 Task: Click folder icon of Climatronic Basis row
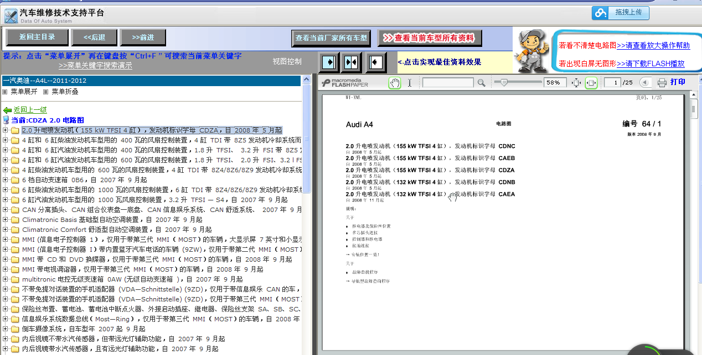click(x=15, y=220)
